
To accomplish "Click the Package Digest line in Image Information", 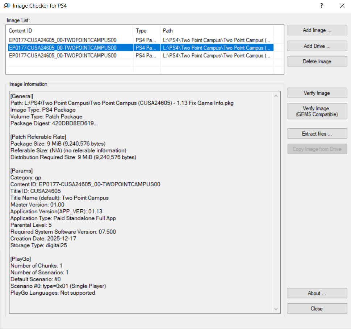I will coord(54,124).
